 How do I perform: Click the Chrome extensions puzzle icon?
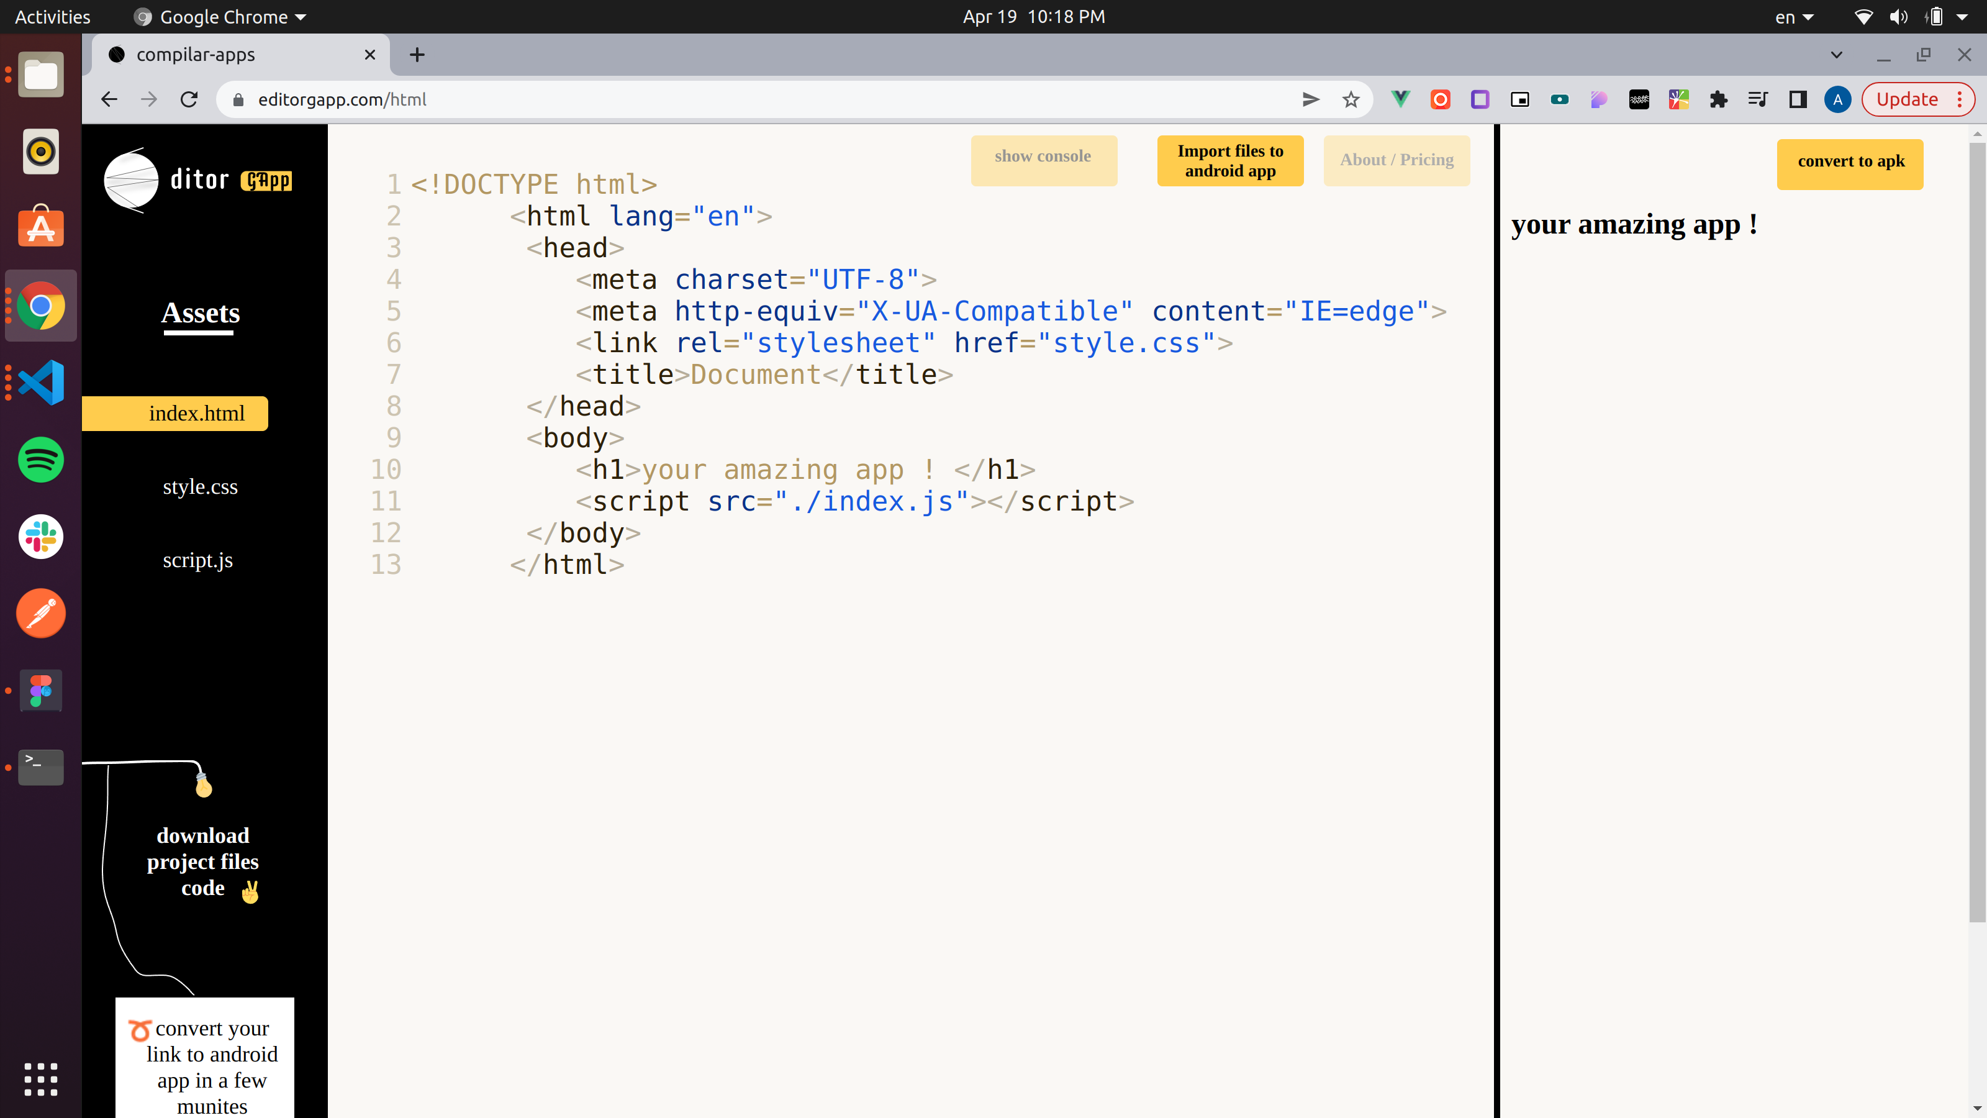click(1719, 99)
